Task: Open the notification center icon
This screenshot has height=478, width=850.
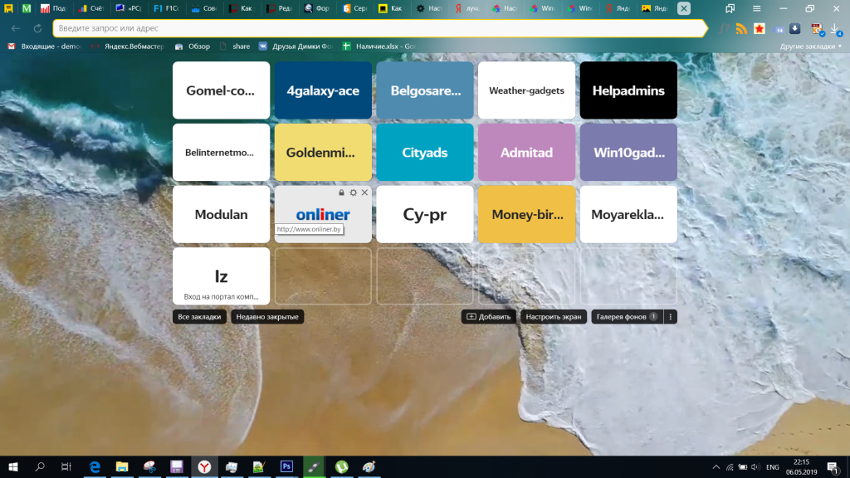Action: (833, 467)
